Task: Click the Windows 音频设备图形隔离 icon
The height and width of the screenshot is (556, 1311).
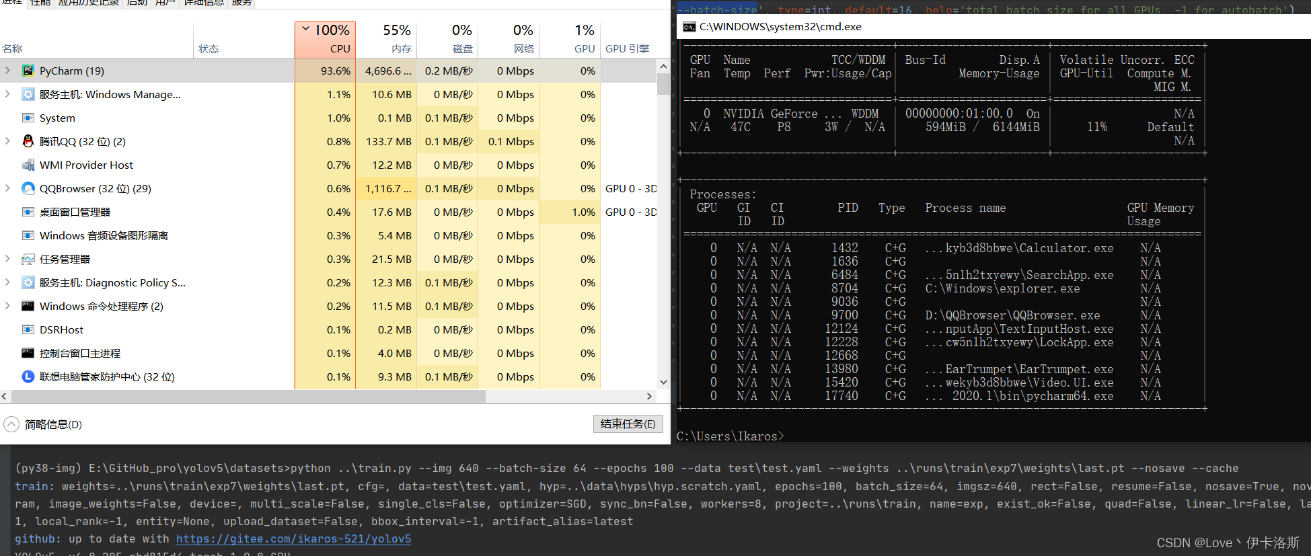Action: click(28, 235)
